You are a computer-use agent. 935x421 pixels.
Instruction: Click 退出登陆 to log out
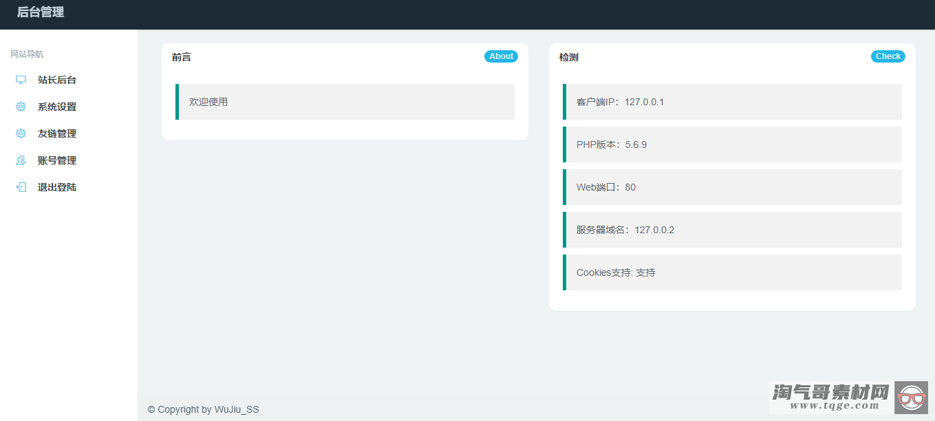(x=57, y=187)
